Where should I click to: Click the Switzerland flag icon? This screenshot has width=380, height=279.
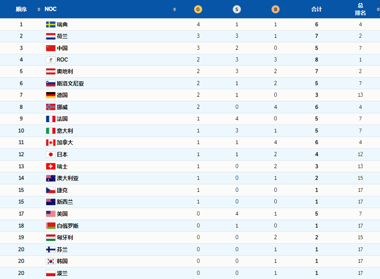(x=51, y=166)
